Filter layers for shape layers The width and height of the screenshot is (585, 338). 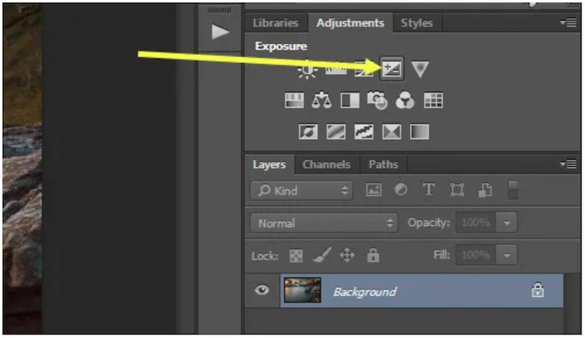pos(457,190)
